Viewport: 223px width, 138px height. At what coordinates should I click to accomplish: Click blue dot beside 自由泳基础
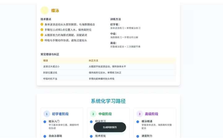45,136
